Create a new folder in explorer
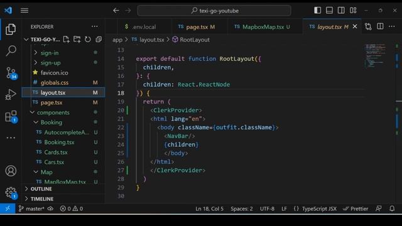Screen dimensions: 402x226 77,39
